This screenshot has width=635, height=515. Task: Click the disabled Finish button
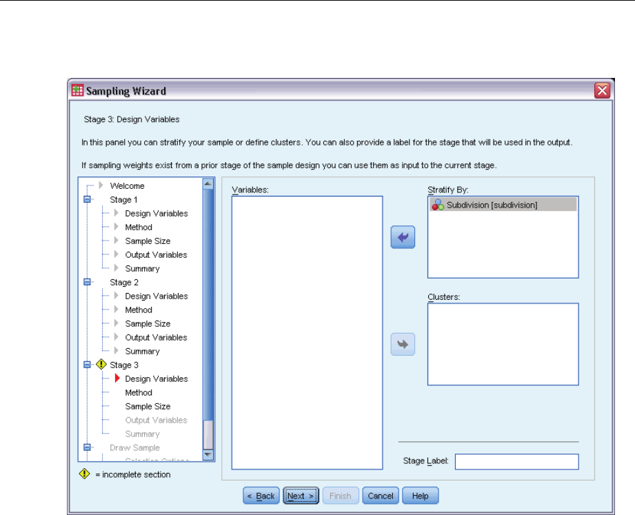(x=341, y=496)
